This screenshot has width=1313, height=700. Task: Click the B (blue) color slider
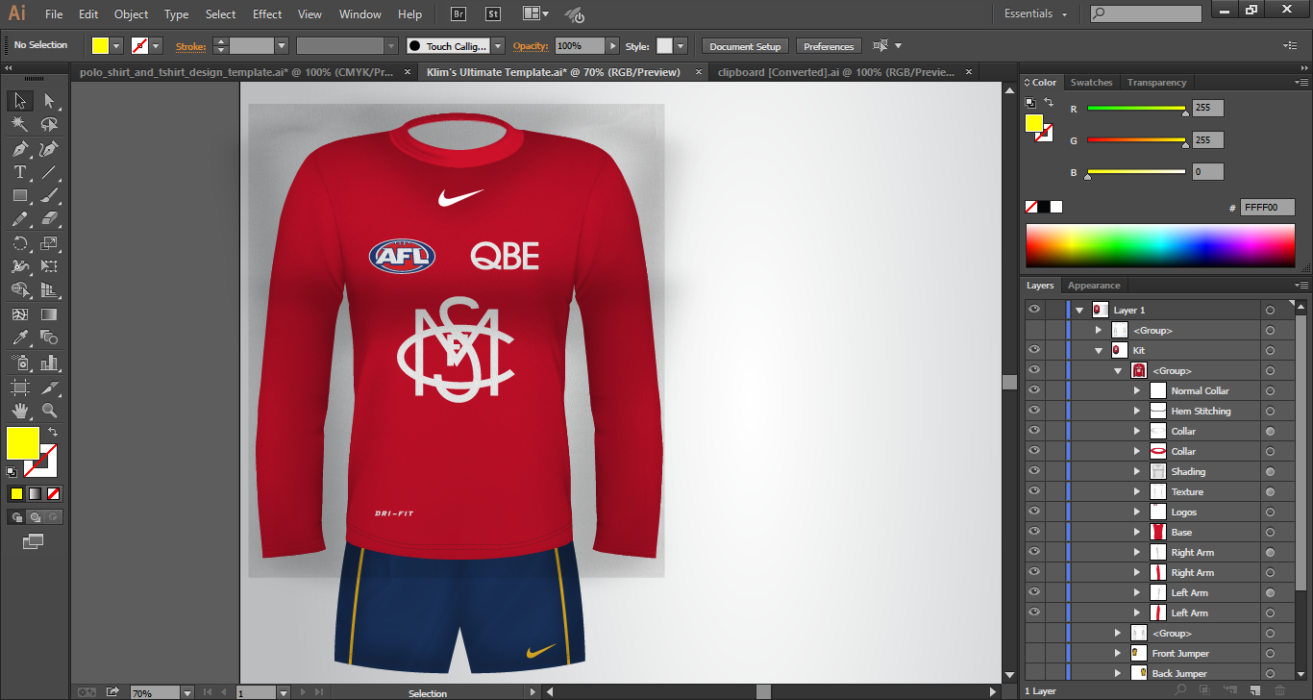pyautogui.click(x=1136, y=172)
